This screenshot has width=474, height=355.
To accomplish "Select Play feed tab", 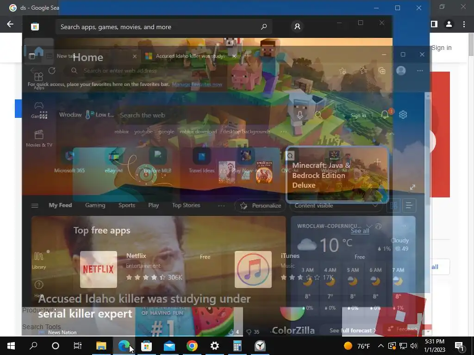I will tap(153, 205).
